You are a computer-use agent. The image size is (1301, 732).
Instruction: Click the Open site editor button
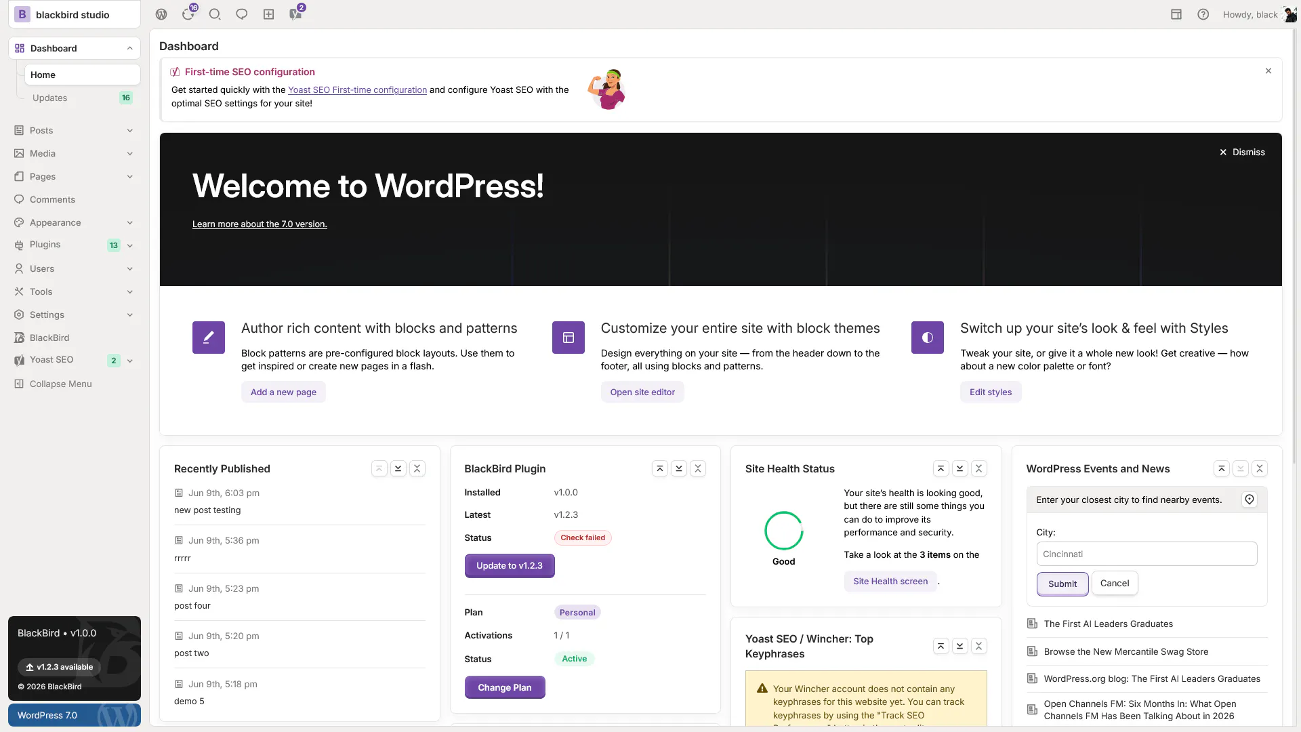pyautogui.click(x=642, y=392)
